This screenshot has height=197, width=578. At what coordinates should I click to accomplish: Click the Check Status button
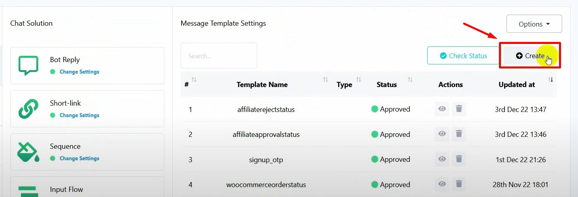pyautogui.click(x=463, y=56)
